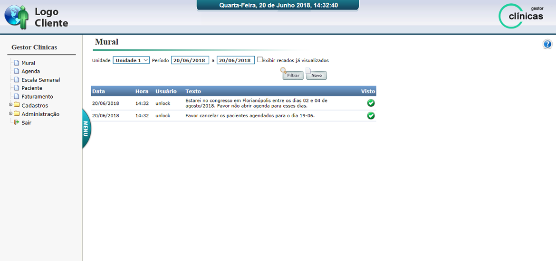
Task: Click the Período start date field
Action: coord(190,60)
